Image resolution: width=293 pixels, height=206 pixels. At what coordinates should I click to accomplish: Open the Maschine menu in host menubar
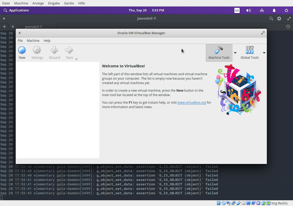(21, 3)
